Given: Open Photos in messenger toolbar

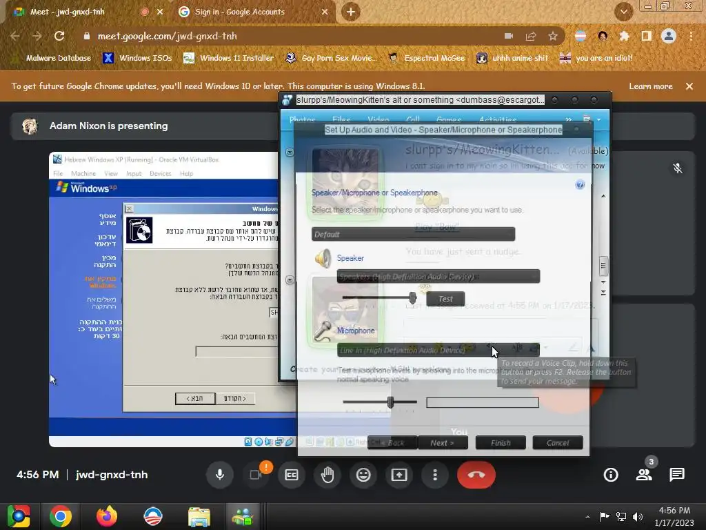Looking at the screenshot, I should point(302,120).
